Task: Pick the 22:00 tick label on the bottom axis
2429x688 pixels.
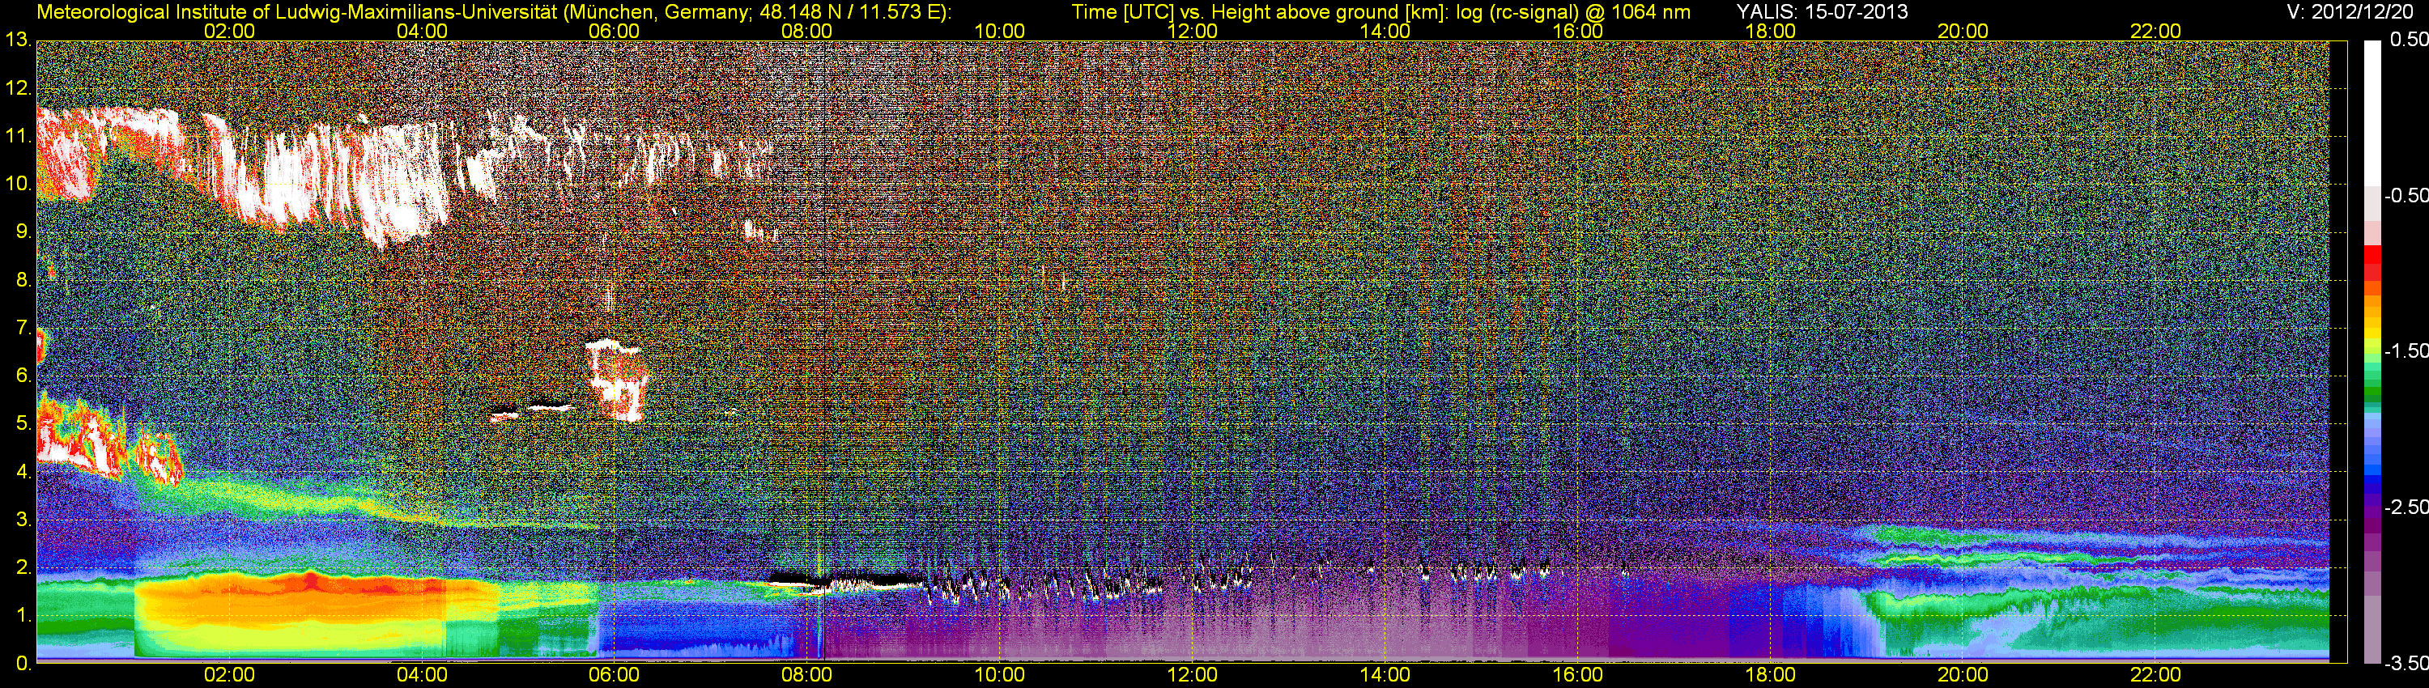Action: tap(2155, 675)
